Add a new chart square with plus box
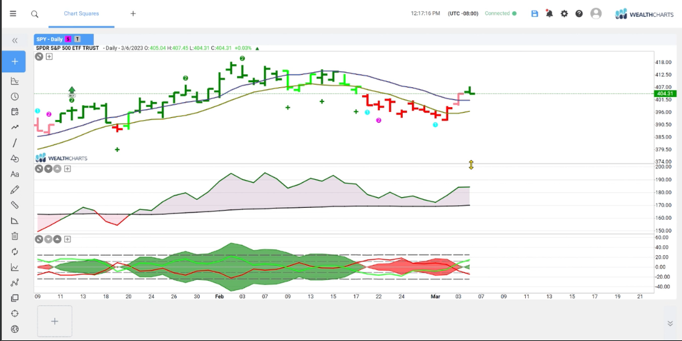This screenshot has width=682, height=341. 55,322
